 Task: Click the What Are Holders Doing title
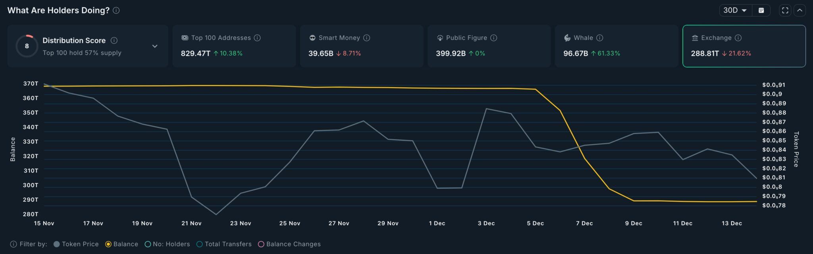(58, 10)
